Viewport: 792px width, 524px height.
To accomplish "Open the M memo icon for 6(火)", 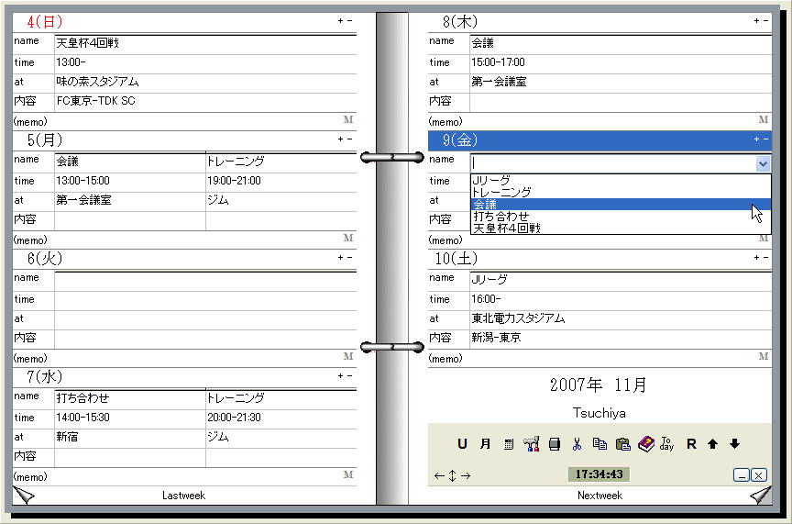I will (348, 357).
